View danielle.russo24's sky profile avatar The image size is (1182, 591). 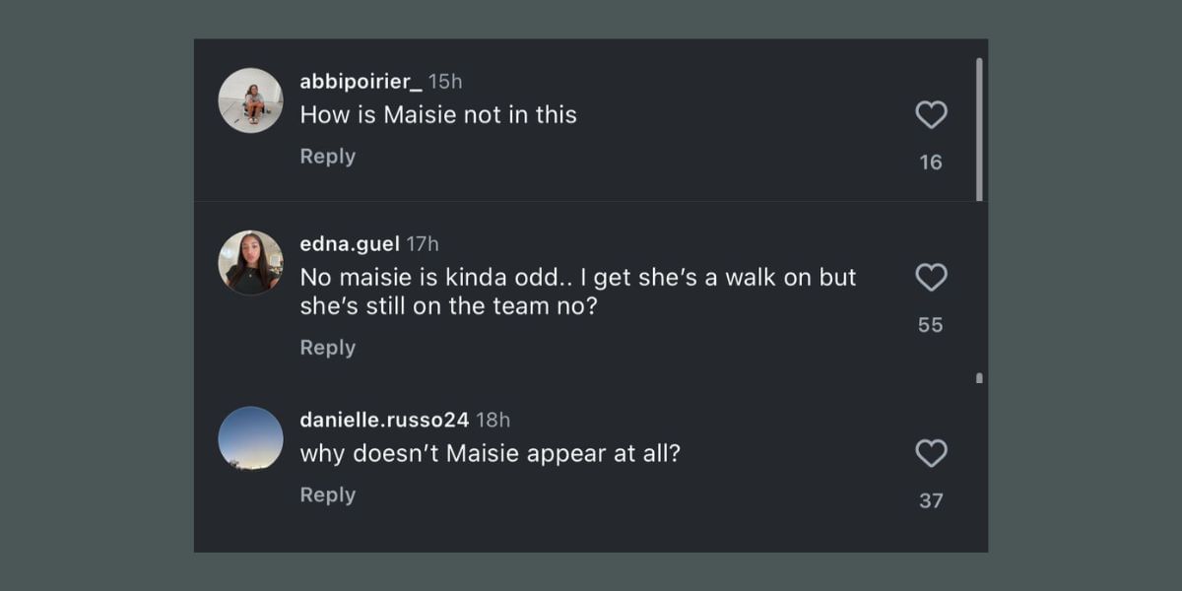coord(250,438)
